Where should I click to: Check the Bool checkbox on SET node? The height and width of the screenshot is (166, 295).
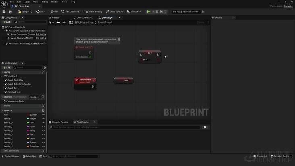(x=149, y=60)
